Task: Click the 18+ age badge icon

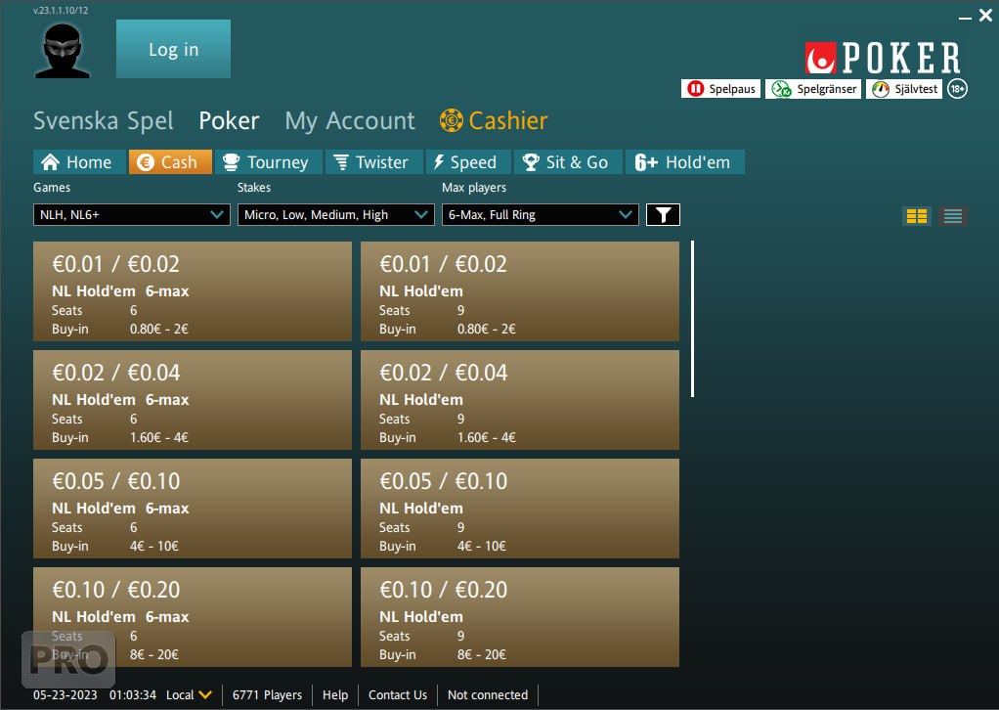Action: 958,89
